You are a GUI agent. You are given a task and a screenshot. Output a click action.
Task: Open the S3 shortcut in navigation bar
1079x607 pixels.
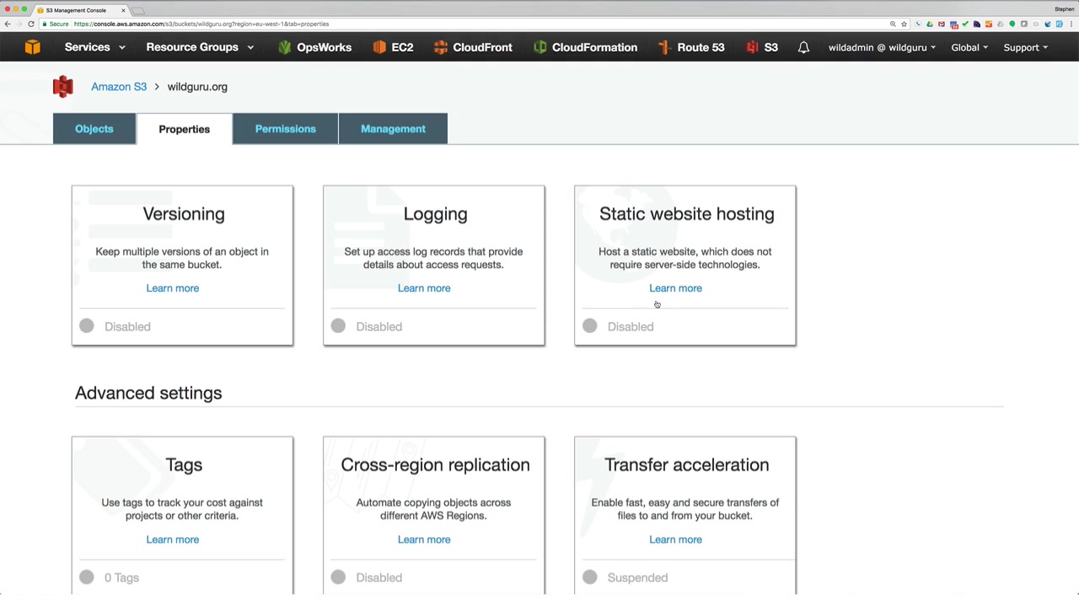762,47
